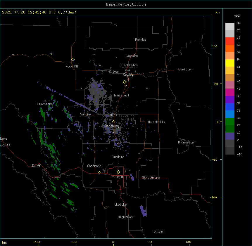Click the Lake Louise label
The width and height of the screenshot is (252, 246).
(x=5, y=141)
